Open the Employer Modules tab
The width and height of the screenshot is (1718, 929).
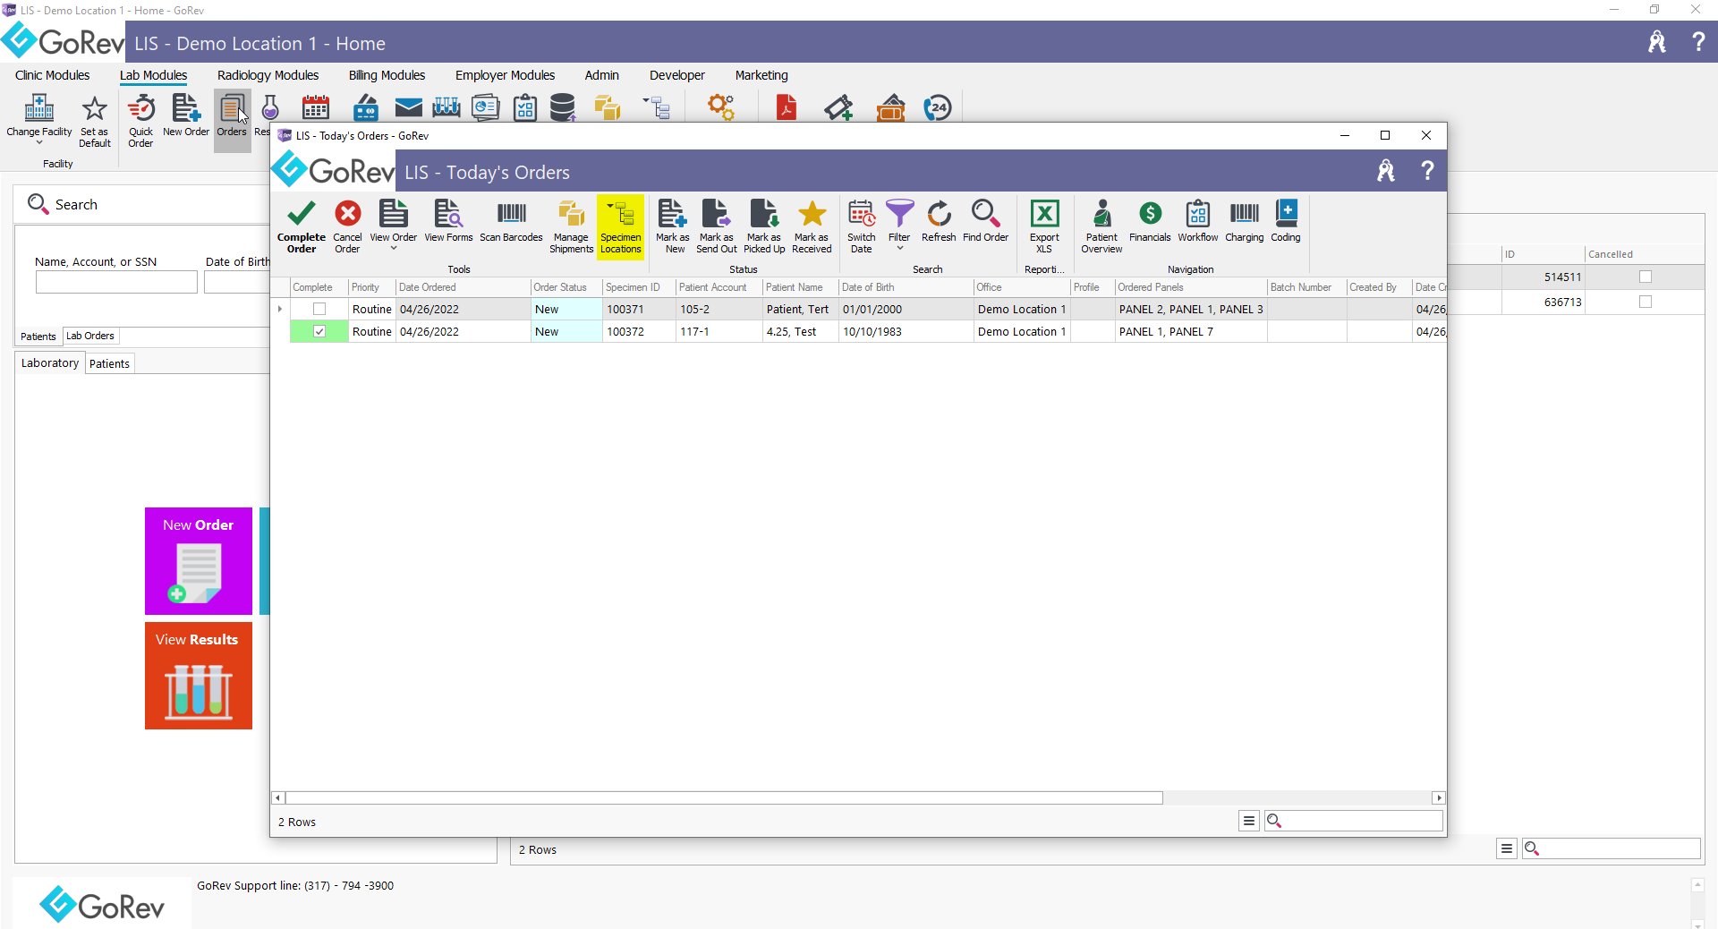pos(505,75)
